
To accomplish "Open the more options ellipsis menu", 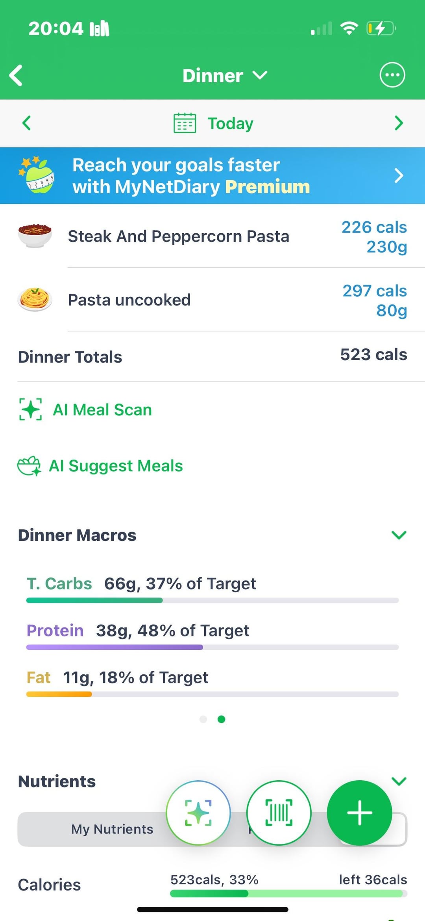I will [392, 75].
